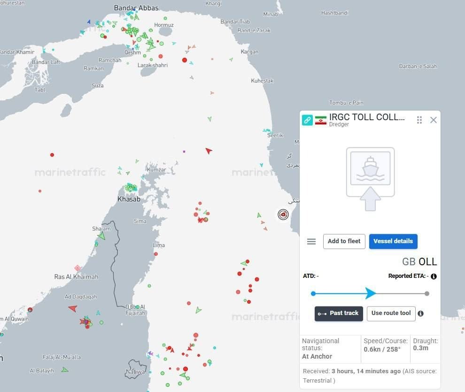
Task: Click the Ras Al Khaimah label
Action: (76, 277)
